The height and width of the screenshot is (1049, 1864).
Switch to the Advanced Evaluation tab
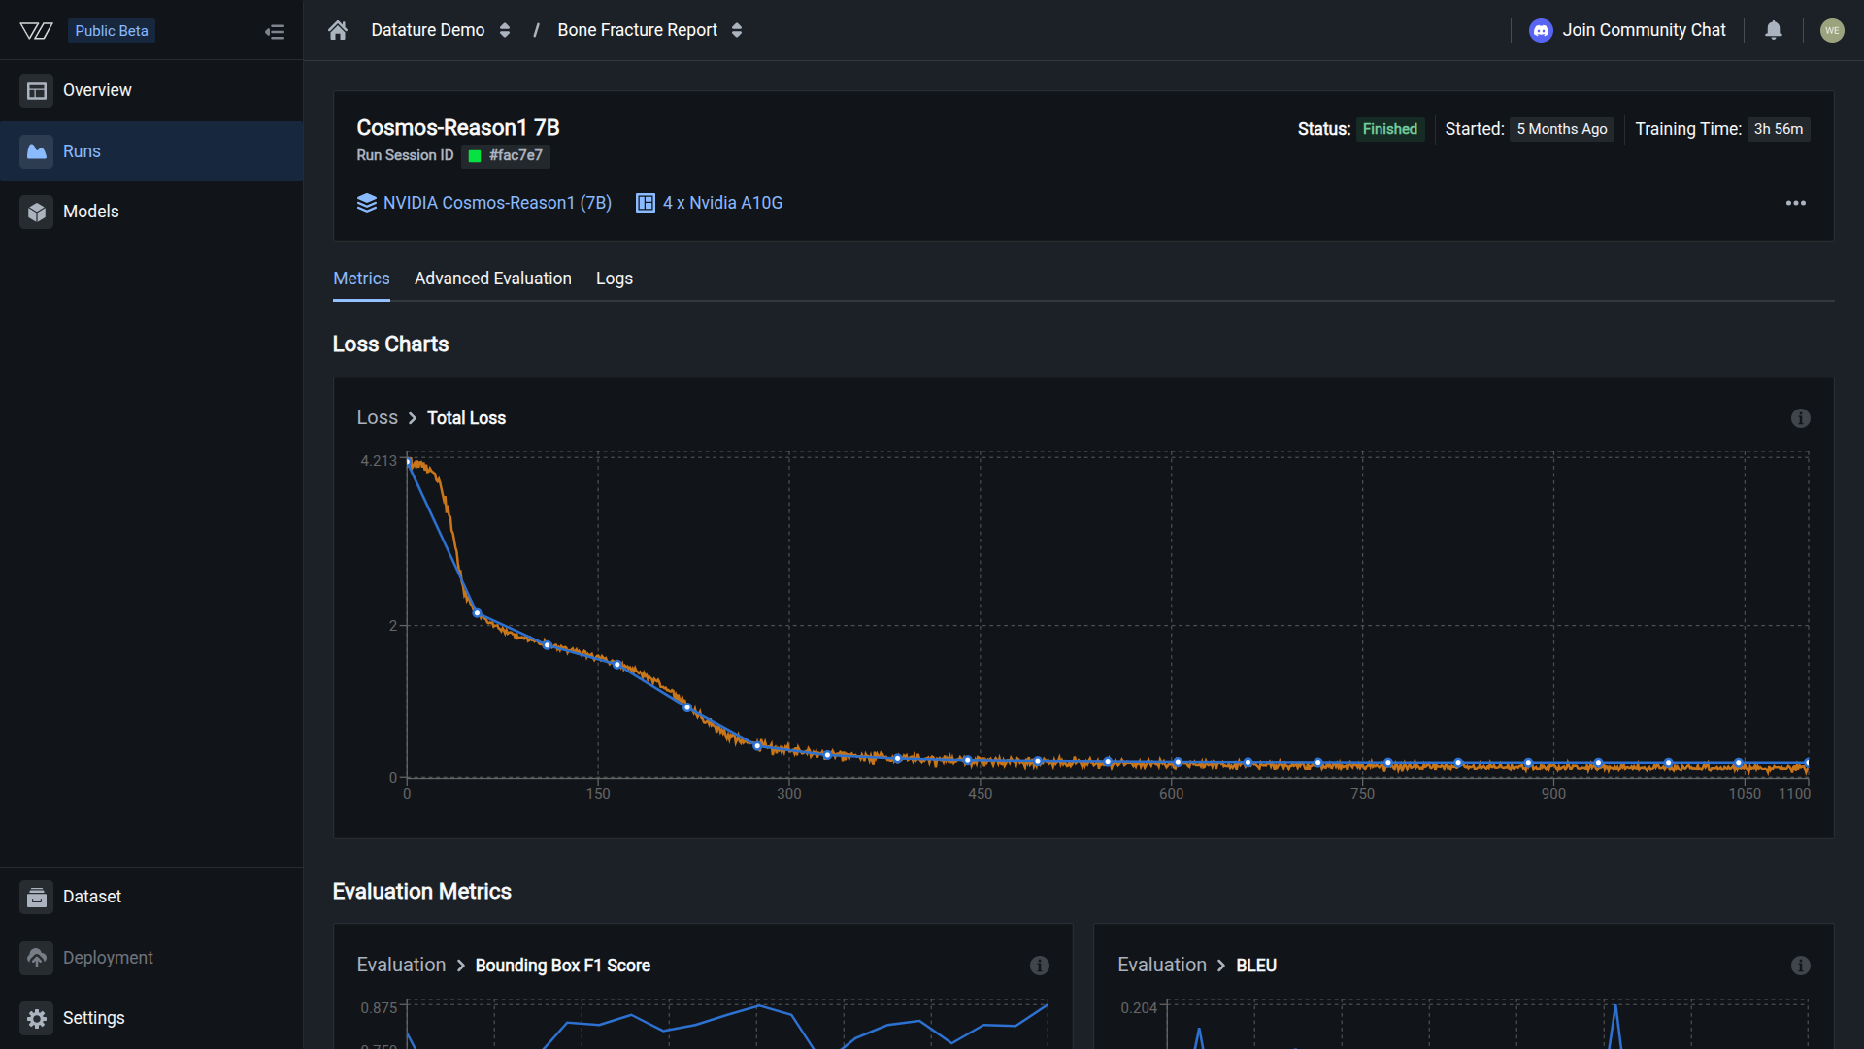click(x=492, y=279)
